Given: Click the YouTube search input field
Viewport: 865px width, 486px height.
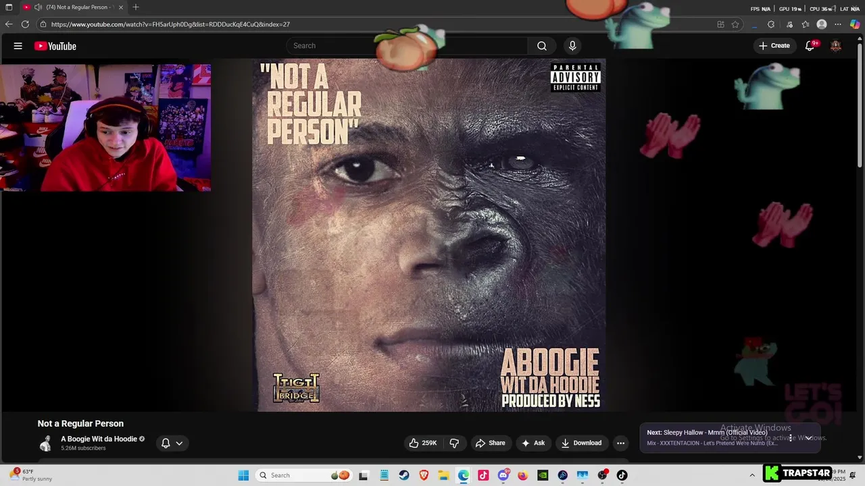Looking at the screenshot, I should [x=407, y=46].
